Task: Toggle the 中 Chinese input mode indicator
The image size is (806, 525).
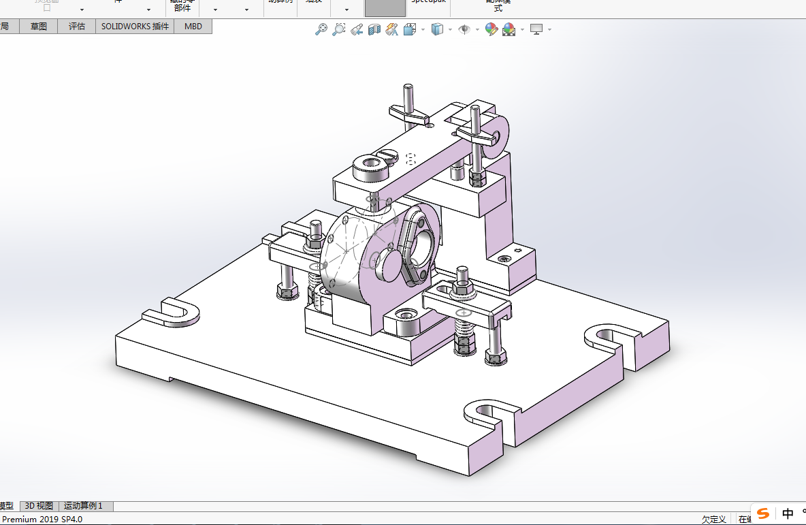Action: (788, 513)
